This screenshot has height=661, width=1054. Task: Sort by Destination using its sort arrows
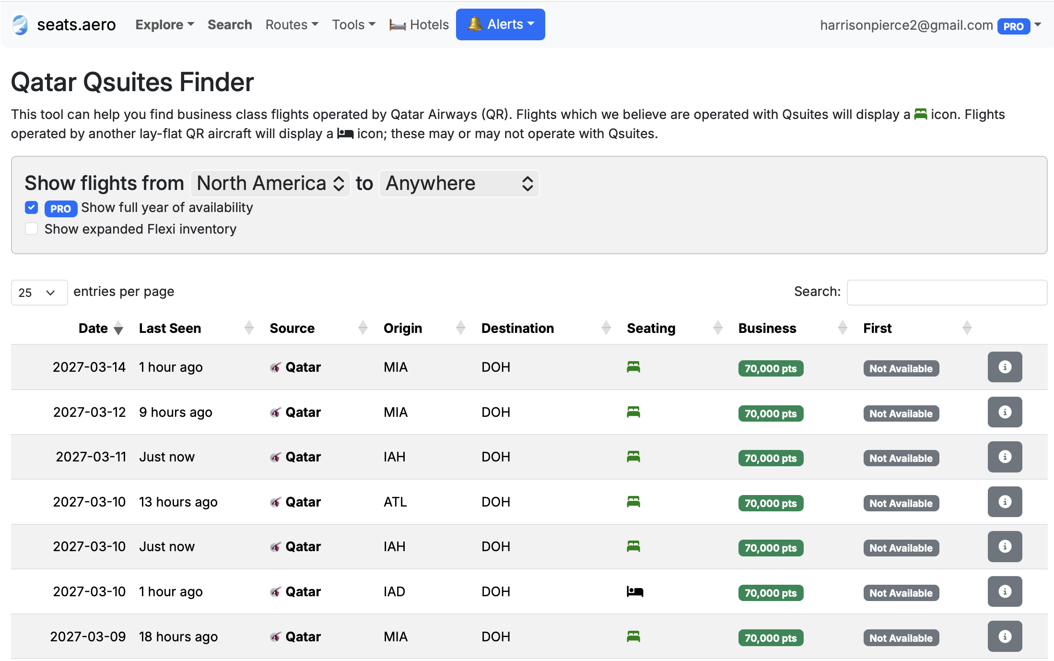click(606, 328)
